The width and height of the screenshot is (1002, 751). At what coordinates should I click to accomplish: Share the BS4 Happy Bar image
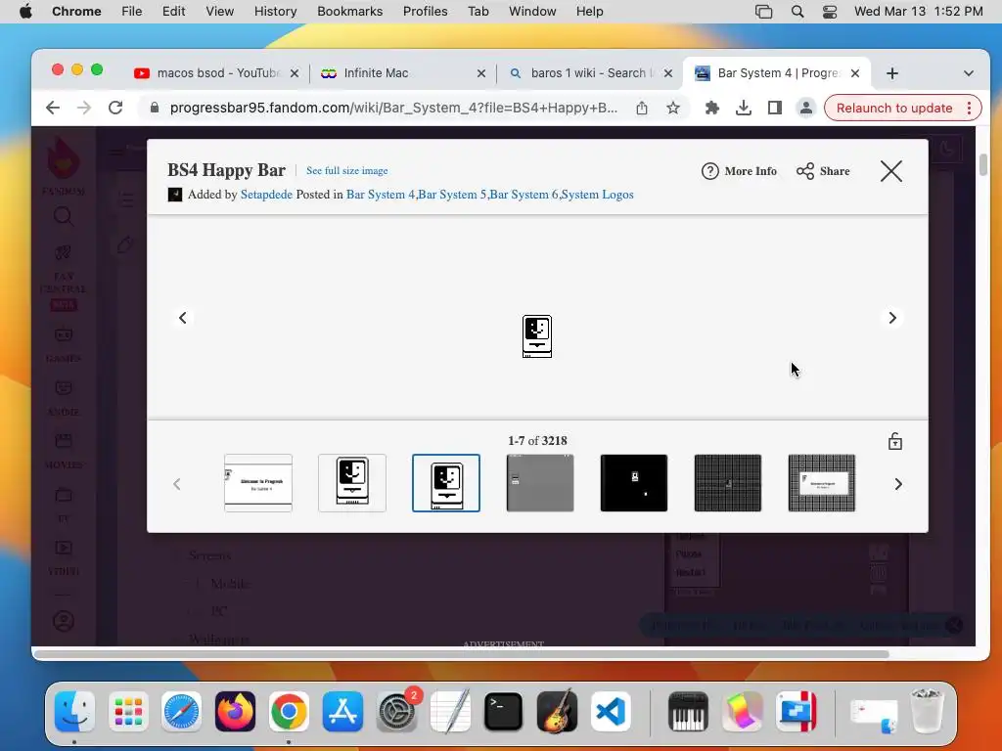pyautogui.click(x=823, y=171)
